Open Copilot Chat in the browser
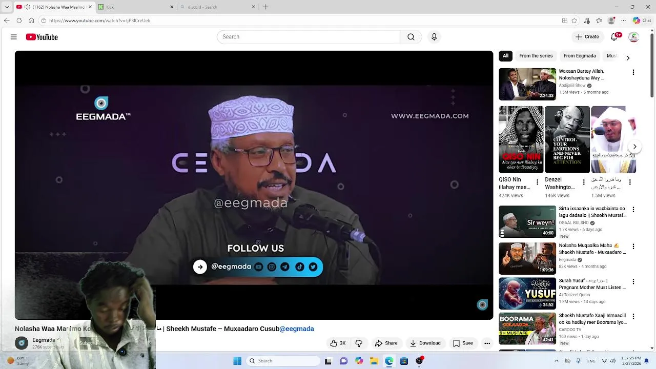Screen dimensions: 656x369 tap(642, 20)
